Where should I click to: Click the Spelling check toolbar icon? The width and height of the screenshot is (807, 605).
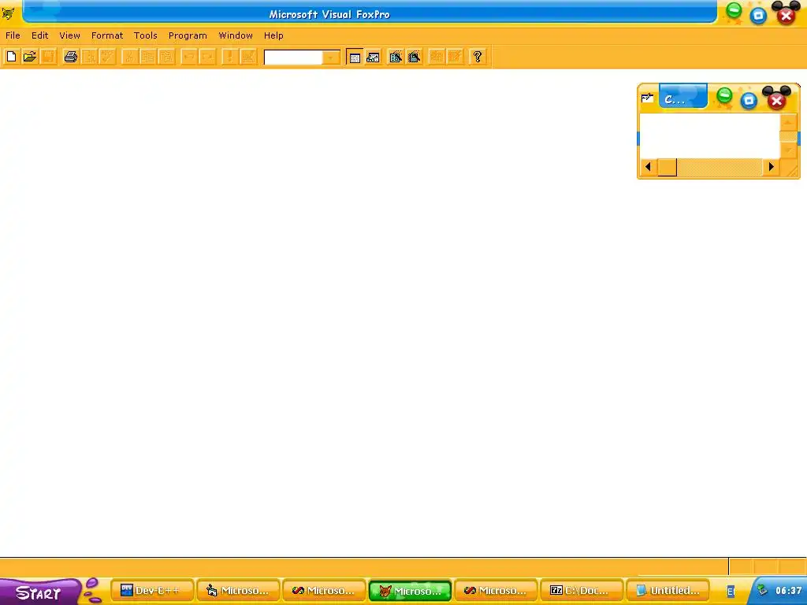pos(107,57)
